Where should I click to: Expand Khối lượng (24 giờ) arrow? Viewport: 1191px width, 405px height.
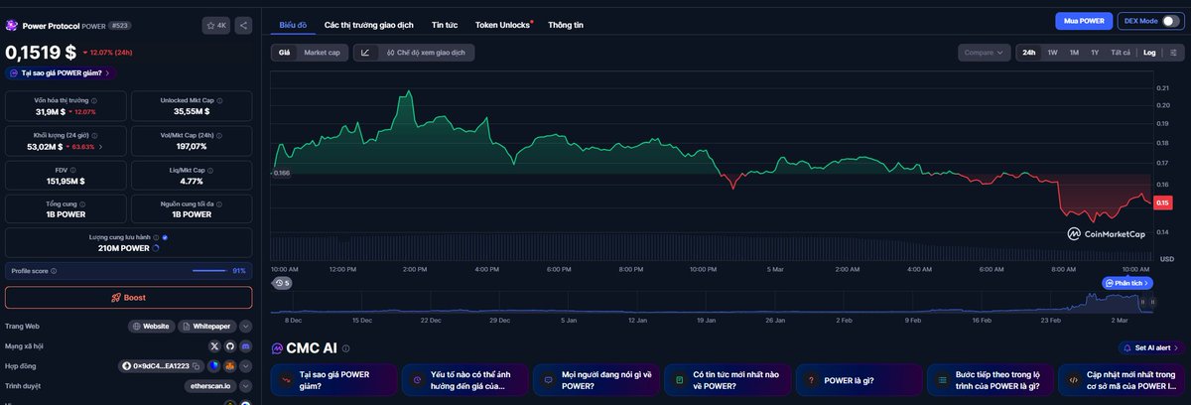click(100, 147)
